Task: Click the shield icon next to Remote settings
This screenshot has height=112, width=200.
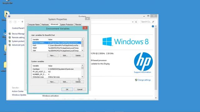Action: (x=10, y=37)
